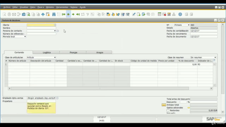The image size is (226, 127).
Task: Open the Ayuda menu
Action: click(83, 7)
